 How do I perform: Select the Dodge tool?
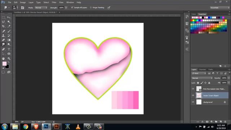pyautogui.click(x=9, y=44)
